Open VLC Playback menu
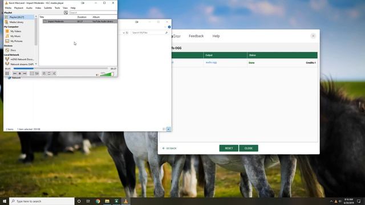Viewport: 365px width, 205px height. coord(19,8)
